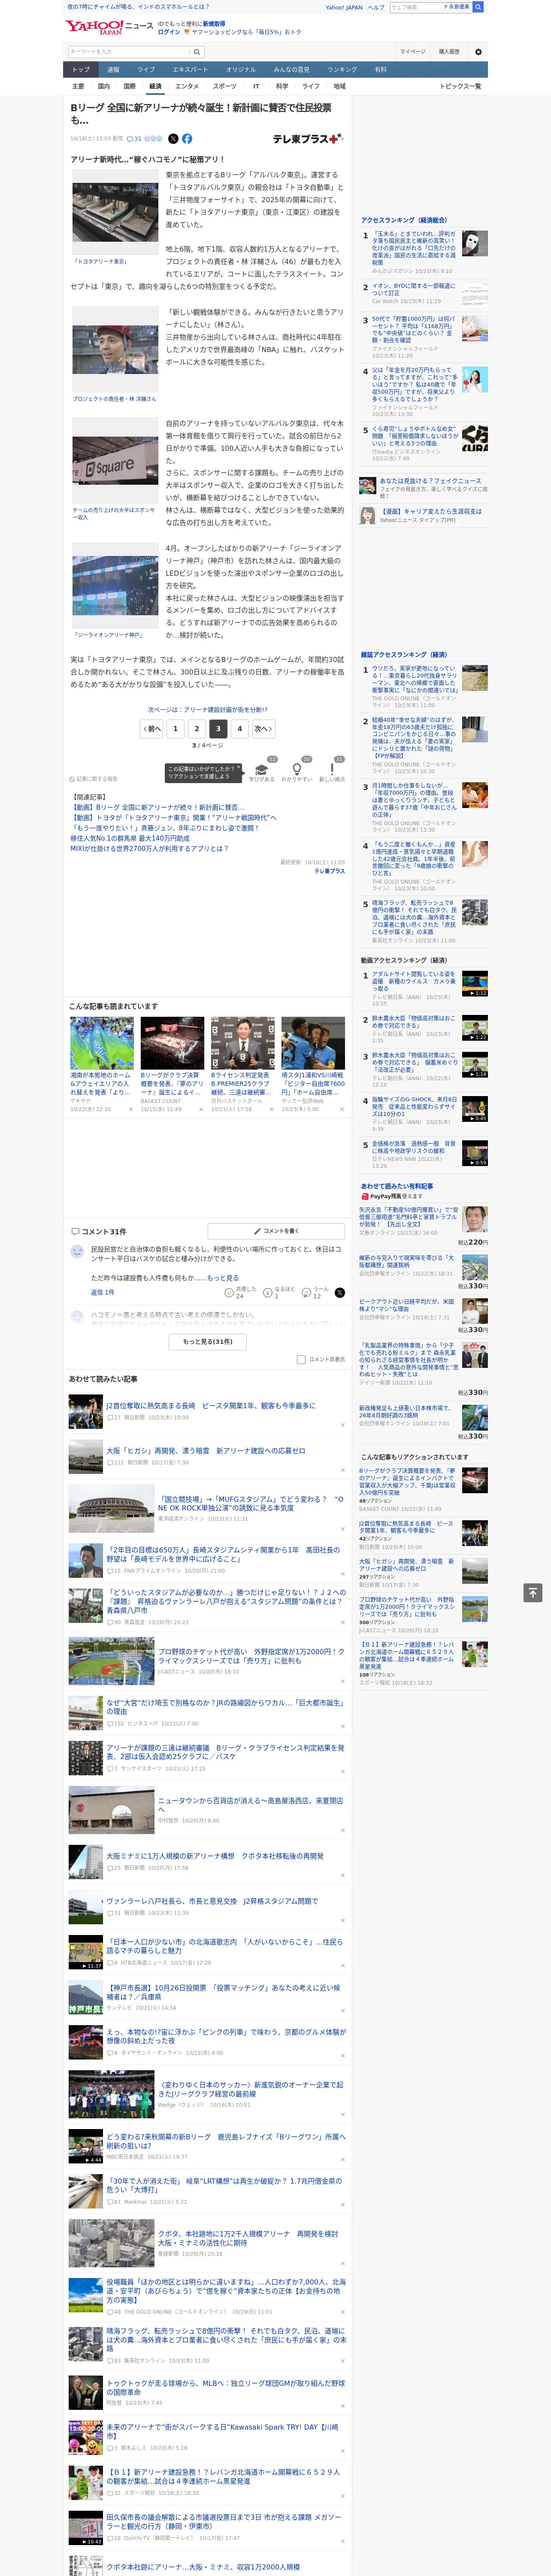Image resolution: width=551 pixels, height=2576 pixels.
Task: Select page 1 in article pagination
Action: [175, 729]
